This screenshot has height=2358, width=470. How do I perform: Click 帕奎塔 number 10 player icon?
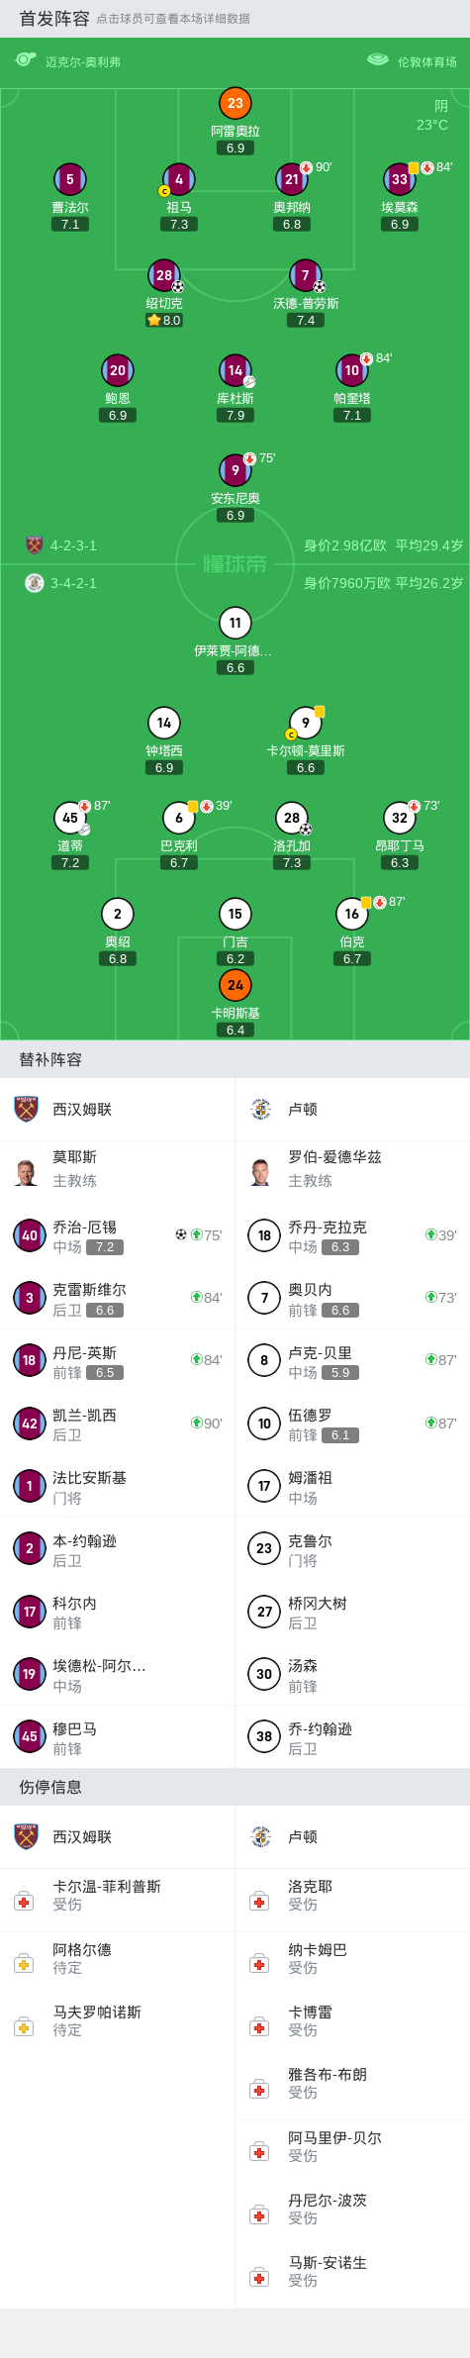click(352, 370)
